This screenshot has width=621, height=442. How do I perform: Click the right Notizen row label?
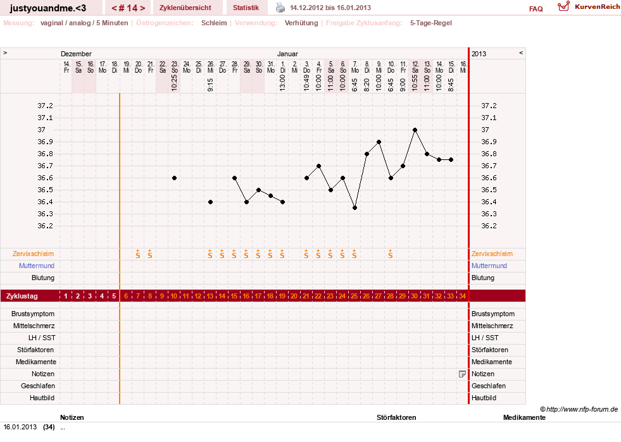point(483,374)
